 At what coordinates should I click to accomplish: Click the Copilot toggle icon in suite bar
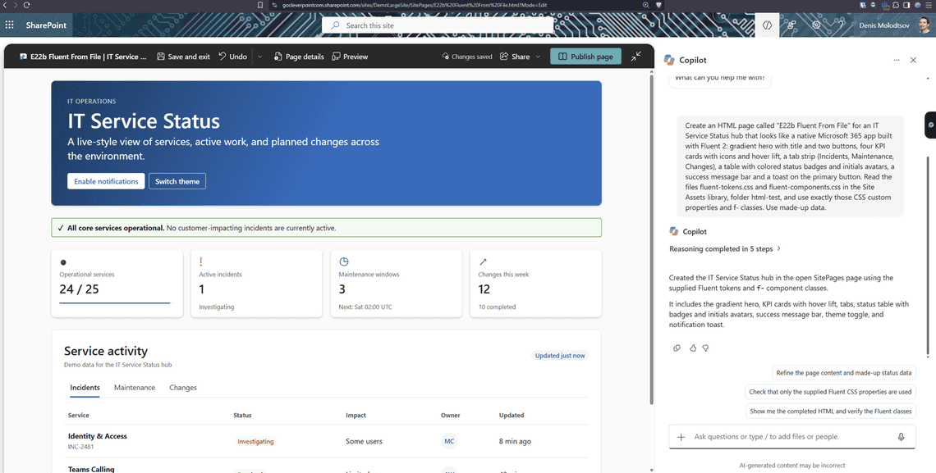767,25
